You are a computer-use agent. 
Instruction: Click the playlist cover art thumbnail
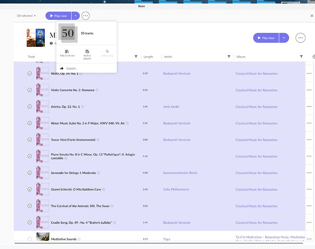[x=36, y=38]
